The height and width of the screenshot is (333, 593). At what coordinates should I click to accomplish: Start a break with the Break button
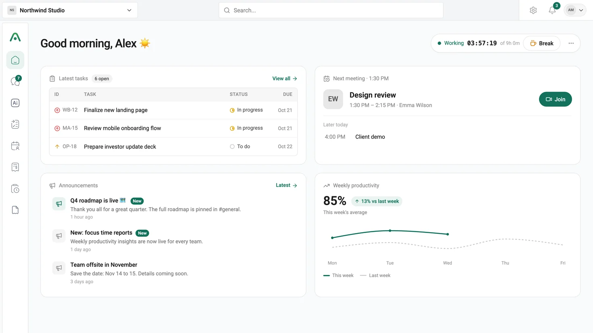542,44
